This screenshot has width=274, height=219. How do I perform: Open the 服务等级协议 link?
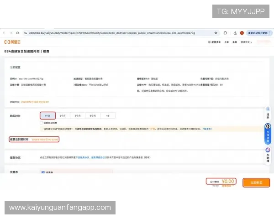(98, 157)
